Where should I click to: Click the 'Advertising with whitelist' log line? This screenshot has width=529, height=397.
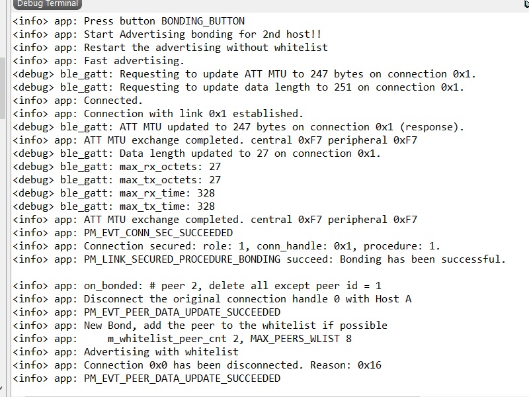tap(126, 352)
